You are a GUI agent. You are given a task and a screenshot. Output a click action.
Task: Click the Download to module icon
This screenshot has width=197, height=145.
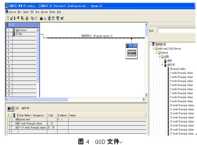tap(41, 19)
